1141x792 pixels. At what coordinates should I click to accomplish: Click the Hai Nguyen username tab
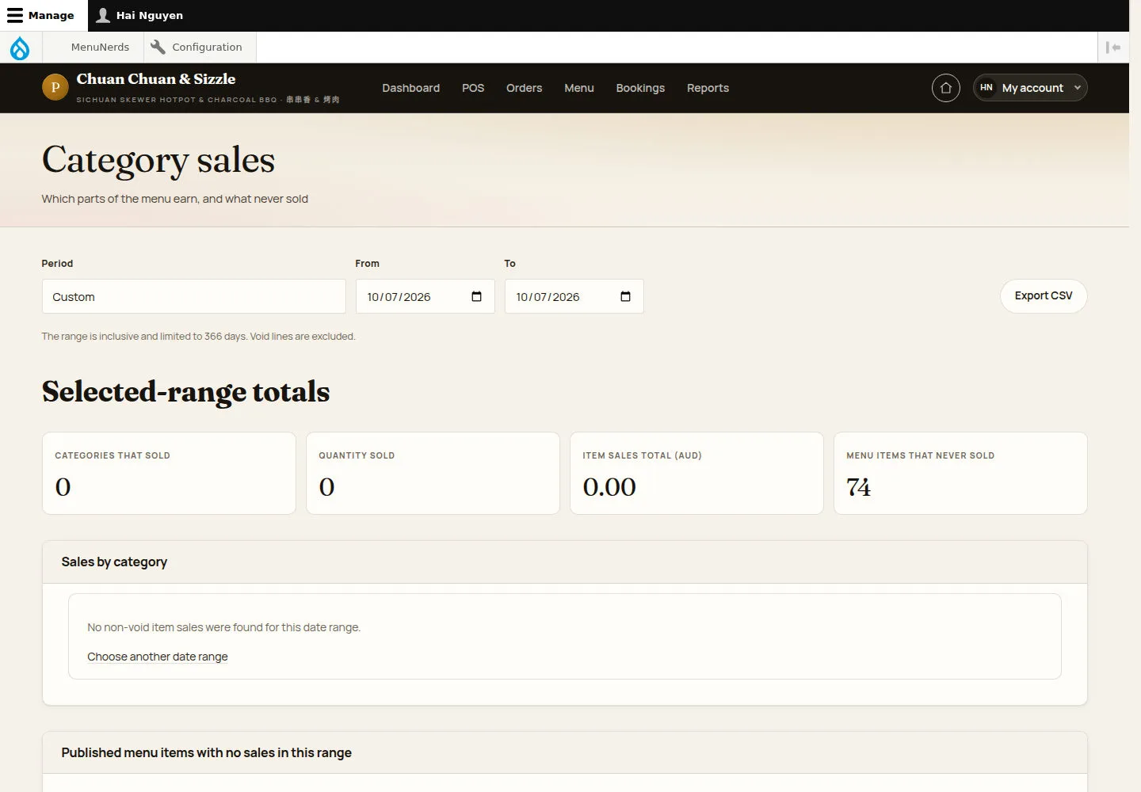[139, 15]
